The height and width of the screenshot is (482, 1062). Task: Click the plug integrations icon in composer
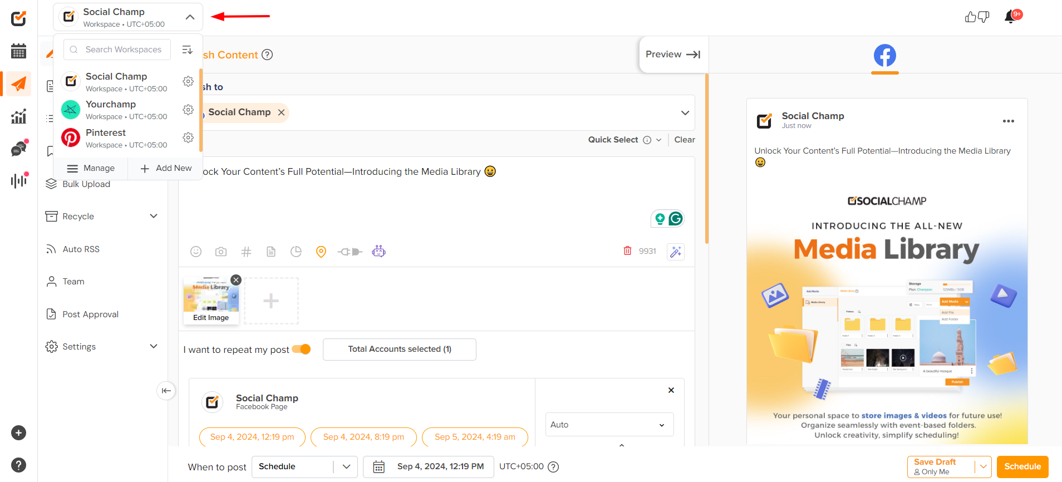point(350,252)
